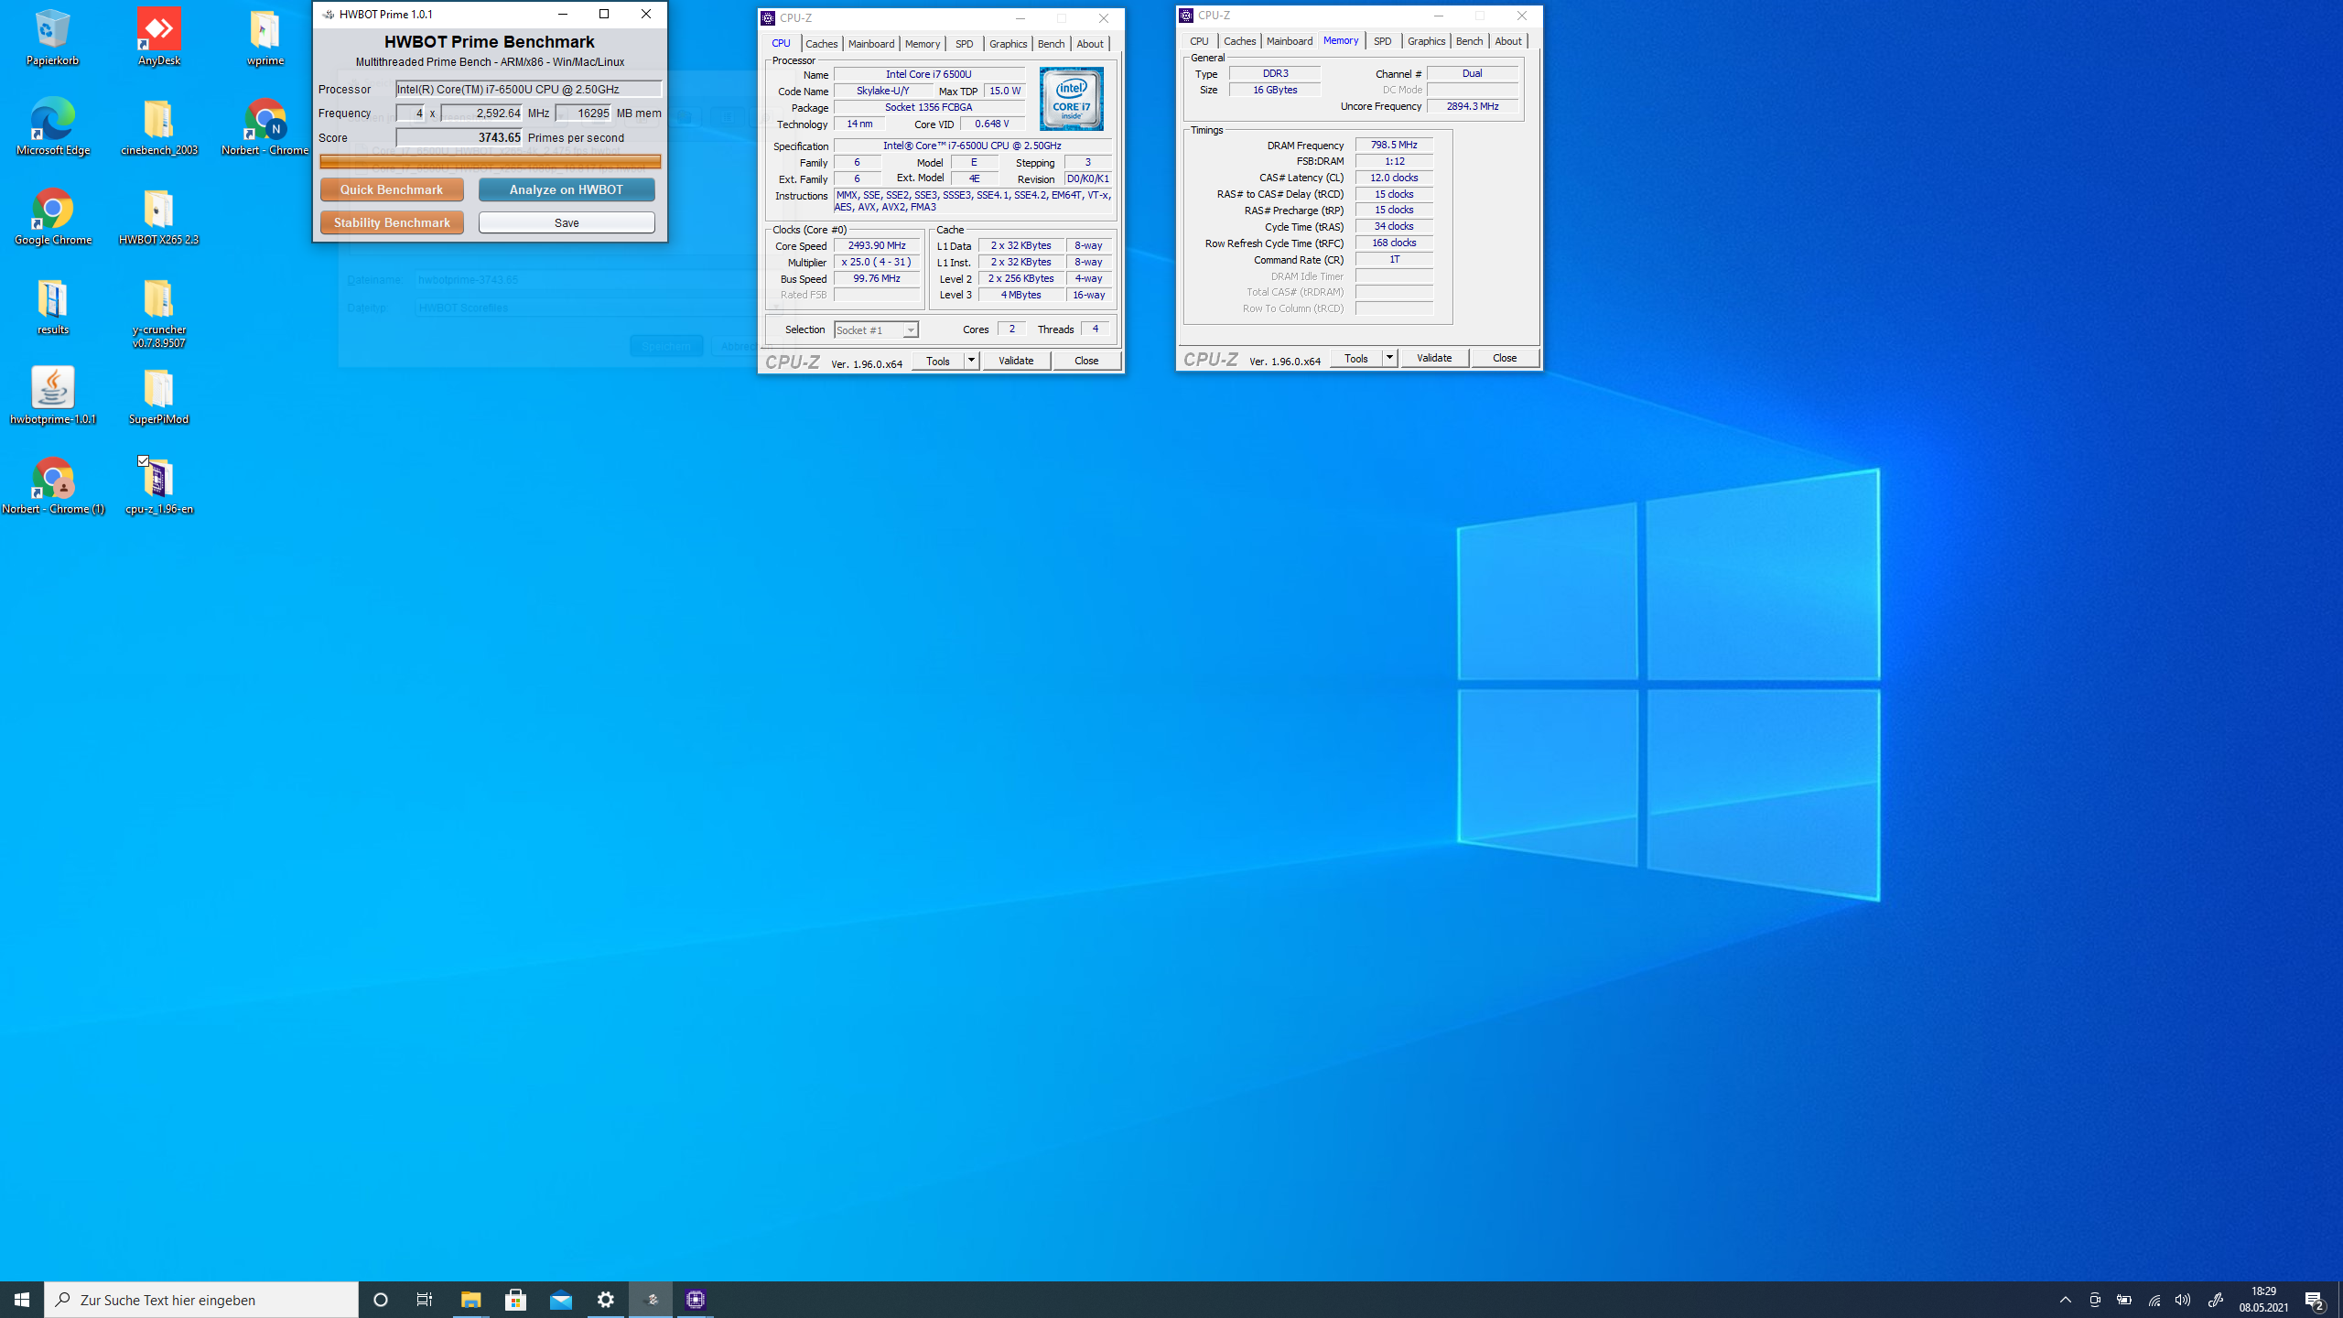
Task: Click Close button in Memory CPU-Z window
Action: tap(1505, 358)
